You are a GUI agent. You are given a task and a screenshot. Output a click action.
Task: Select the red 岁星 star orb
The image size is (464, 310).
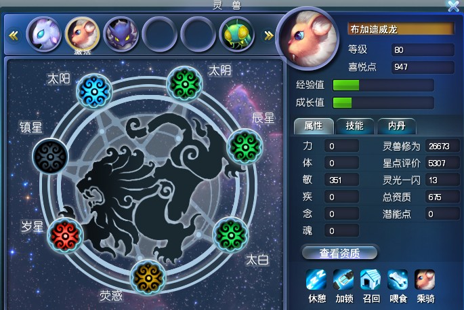coord(65,235)
